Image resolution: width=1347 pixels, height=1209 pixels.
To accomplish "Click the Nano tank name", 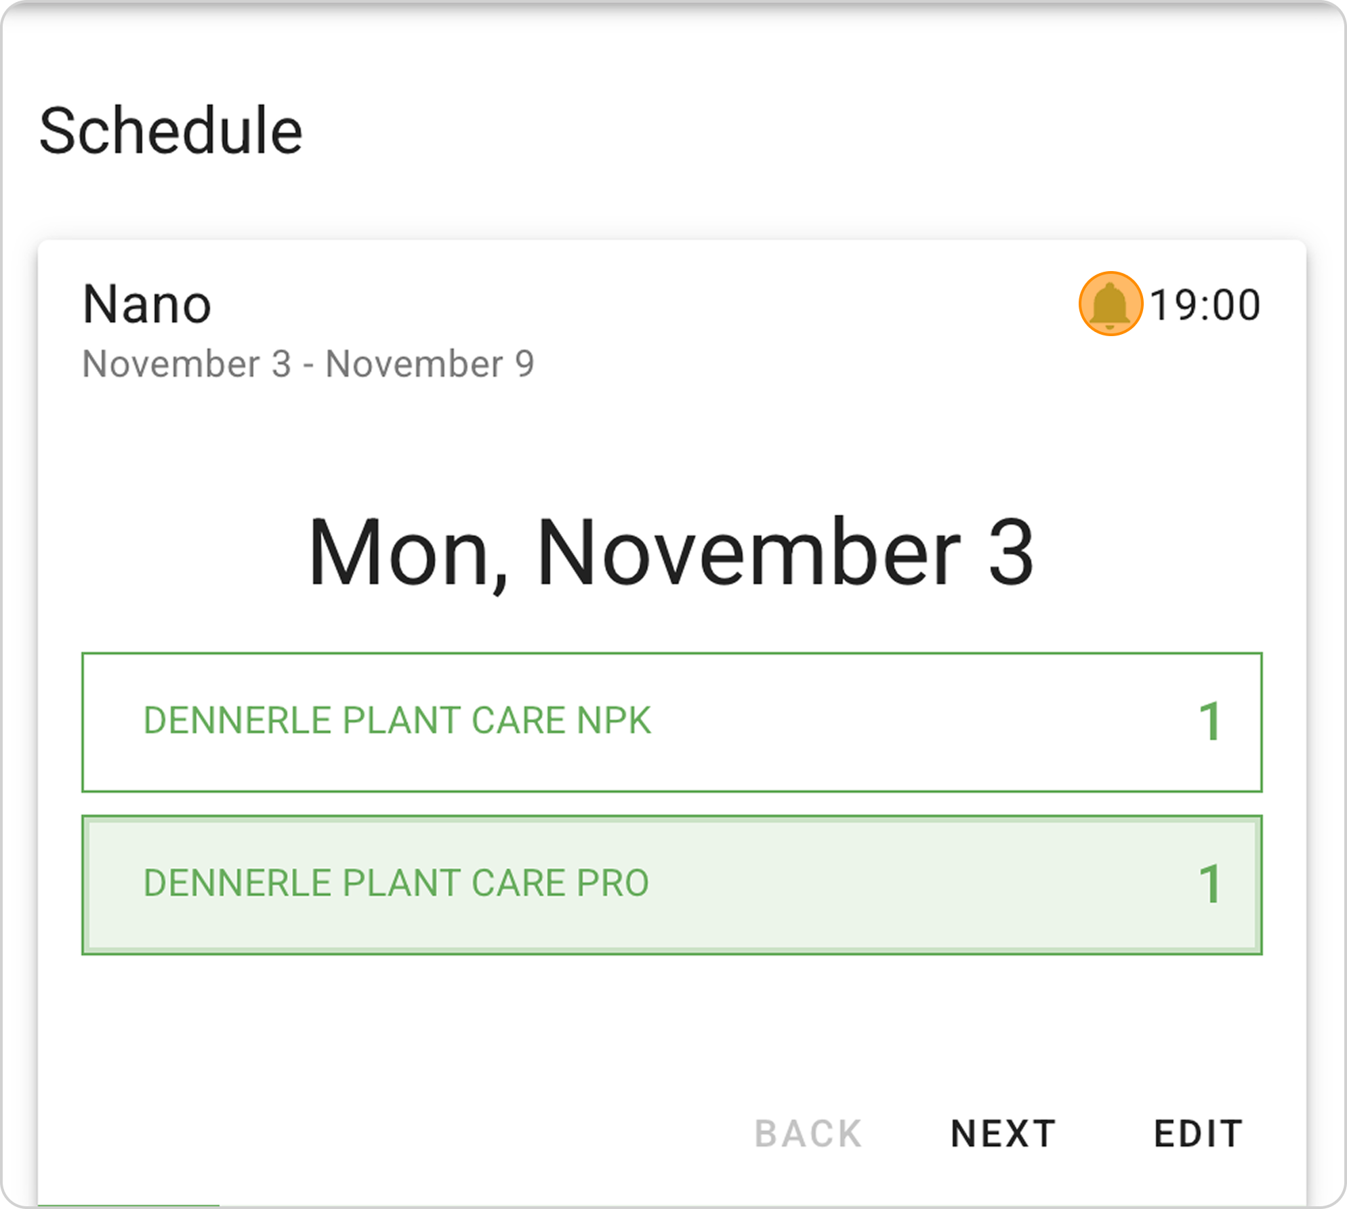I will pos(147,305).
